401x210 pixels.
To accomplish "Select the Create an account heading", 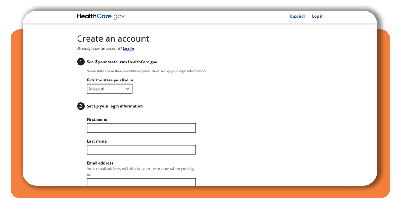I will click(113, 39).
